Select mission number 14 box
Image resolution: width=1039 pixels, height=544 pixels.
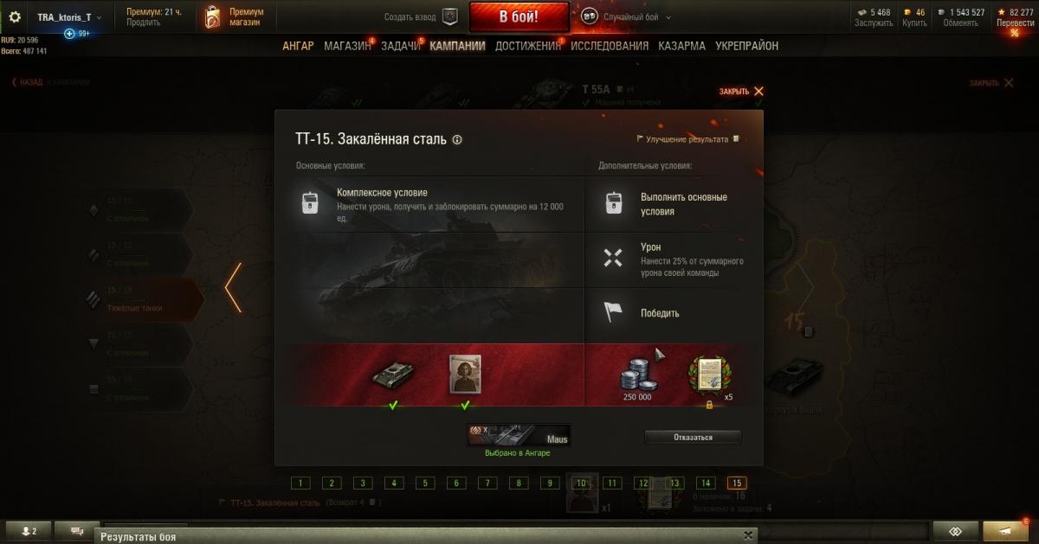[x=706, y=483]
